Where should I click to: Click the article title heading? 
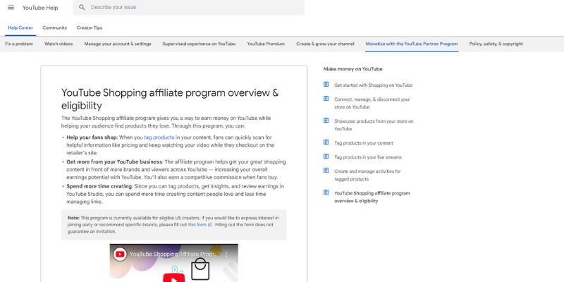(x=170, y=99)
